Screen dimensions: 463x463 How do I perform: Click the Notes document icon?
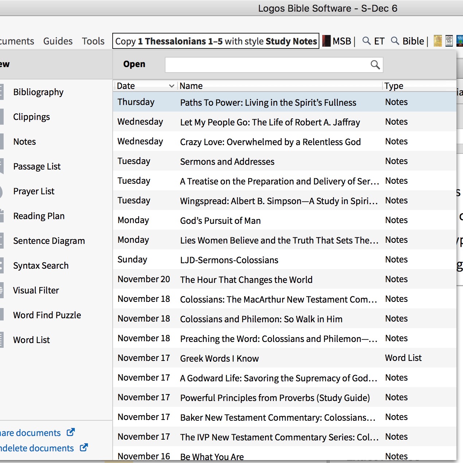click(x=1, y=141)
